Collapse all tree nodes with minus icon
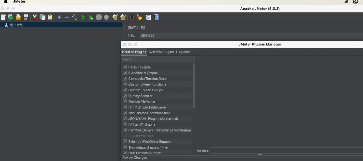The image size is (363, 161). click(67, 17)
